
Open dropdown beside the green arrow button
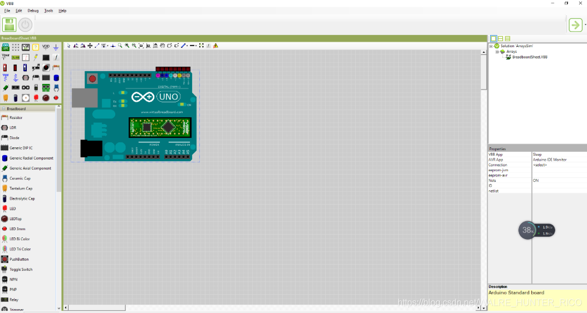pos(585,25)
